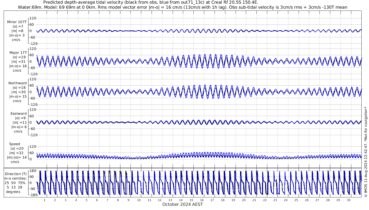Click the Speed curve maximum near day 16
The height and width of the screenshot is (210, 369).
[x=205, y=152]
